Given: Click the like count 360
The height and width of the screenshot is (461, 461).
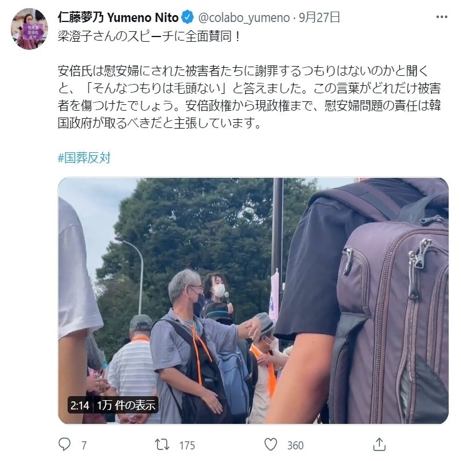Looking at the screenshot, I should (295, 445).
